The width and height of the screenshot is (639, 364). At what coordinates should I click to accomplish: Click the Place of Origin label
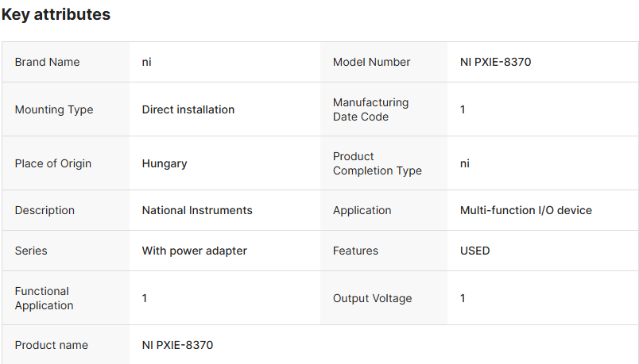tap(53, 163)
